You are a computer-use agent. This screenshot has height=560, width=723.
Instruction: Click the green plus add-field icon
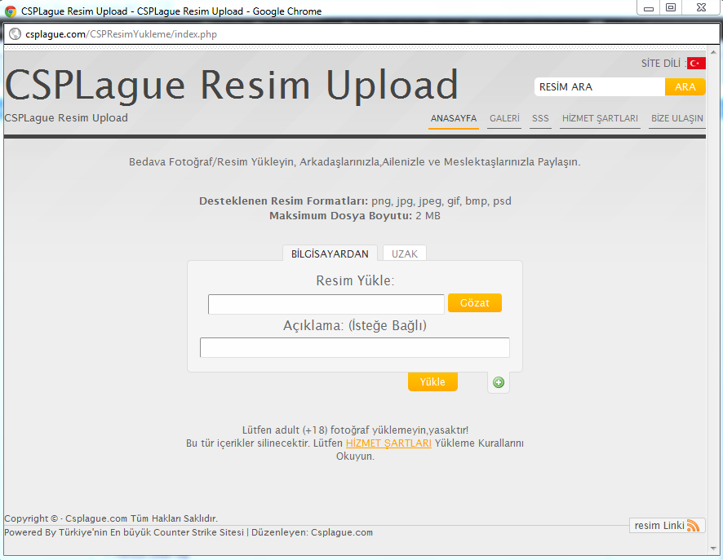pos(499,382)
